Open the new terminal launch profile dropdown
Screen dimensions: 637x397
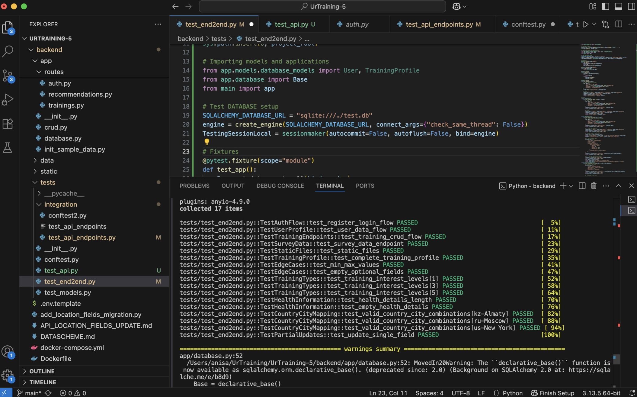571,186
